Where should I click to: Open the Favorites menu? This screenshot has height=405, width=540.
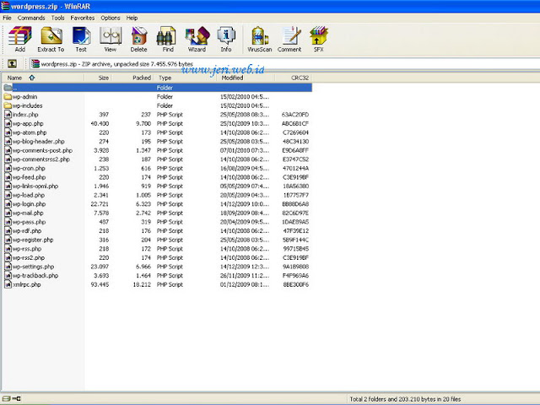[x=83, y=18]
